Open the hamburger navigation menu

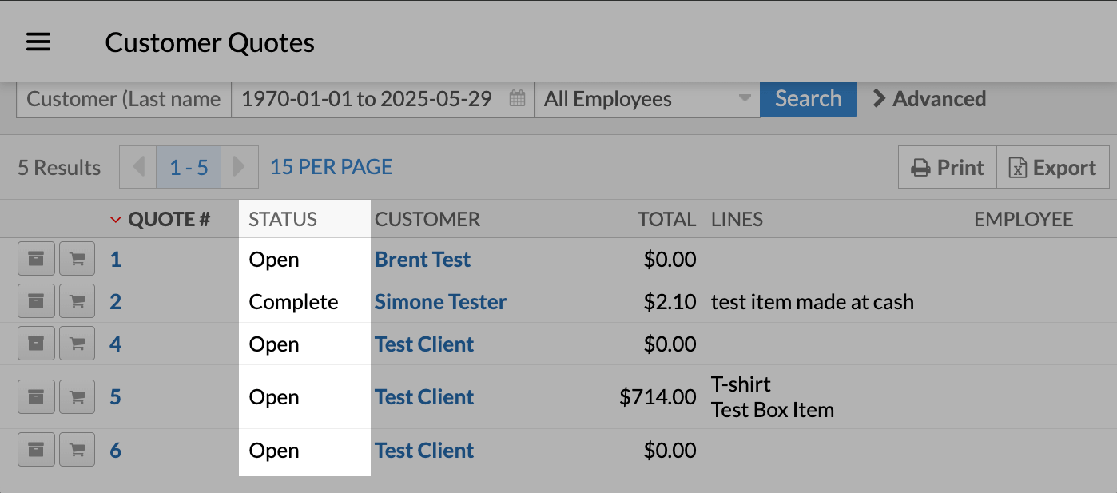[x=38, y=42]
